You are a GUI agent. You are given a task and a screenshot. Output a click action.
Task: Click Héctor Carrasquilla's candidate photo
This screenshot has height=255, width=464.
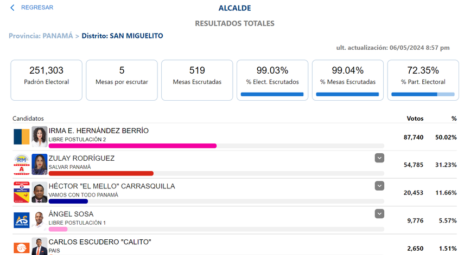pyautogui.click(x=40, y=192)
